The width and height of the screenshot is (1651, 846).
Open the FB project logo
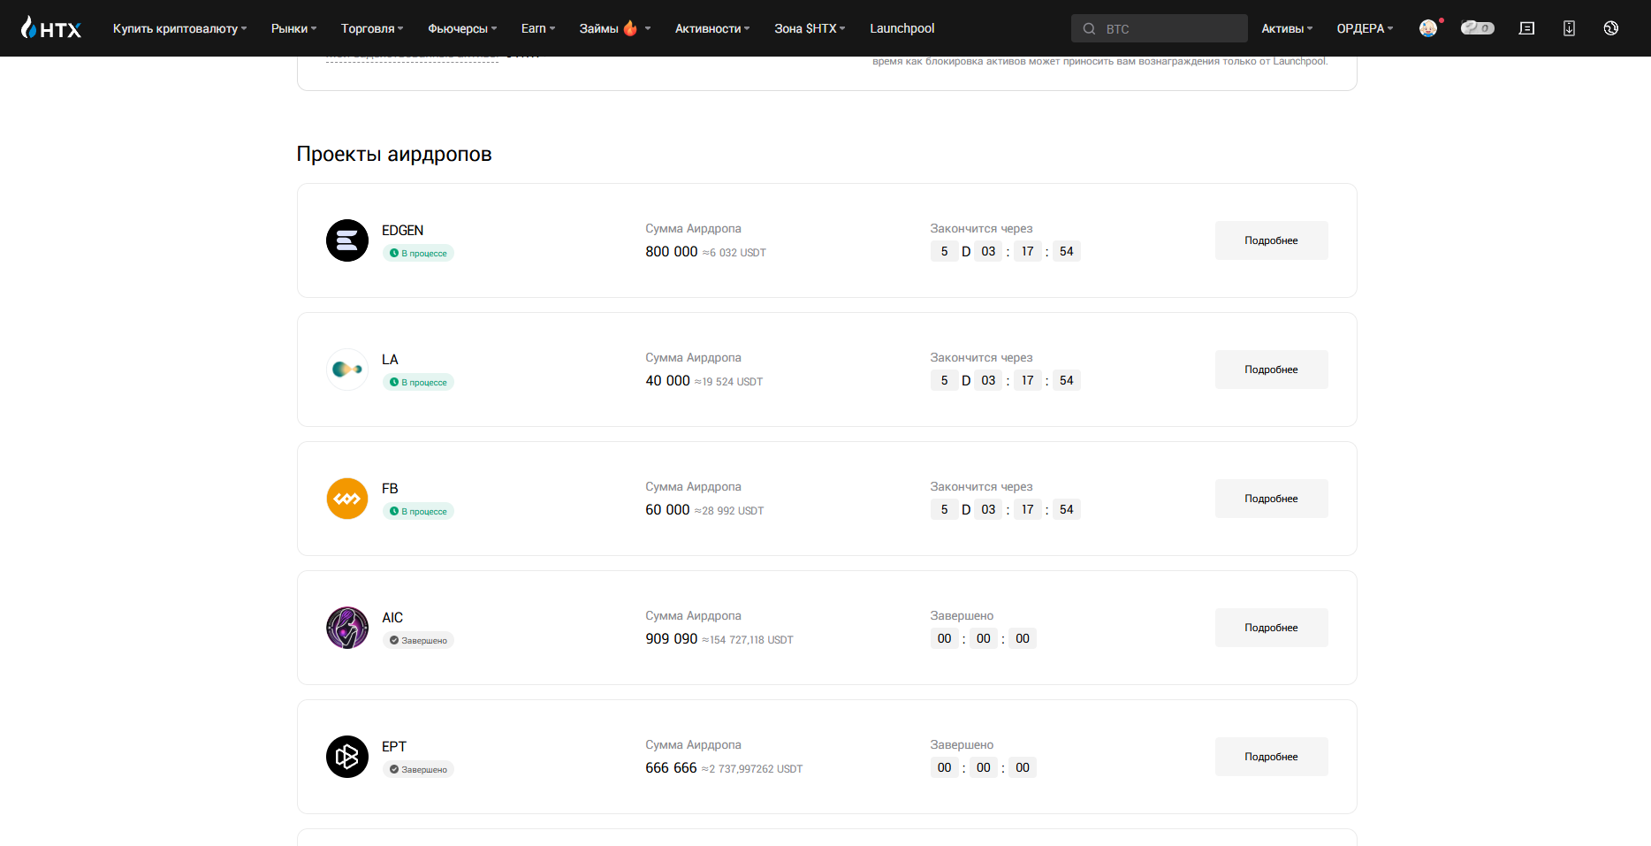coord(347,499)
